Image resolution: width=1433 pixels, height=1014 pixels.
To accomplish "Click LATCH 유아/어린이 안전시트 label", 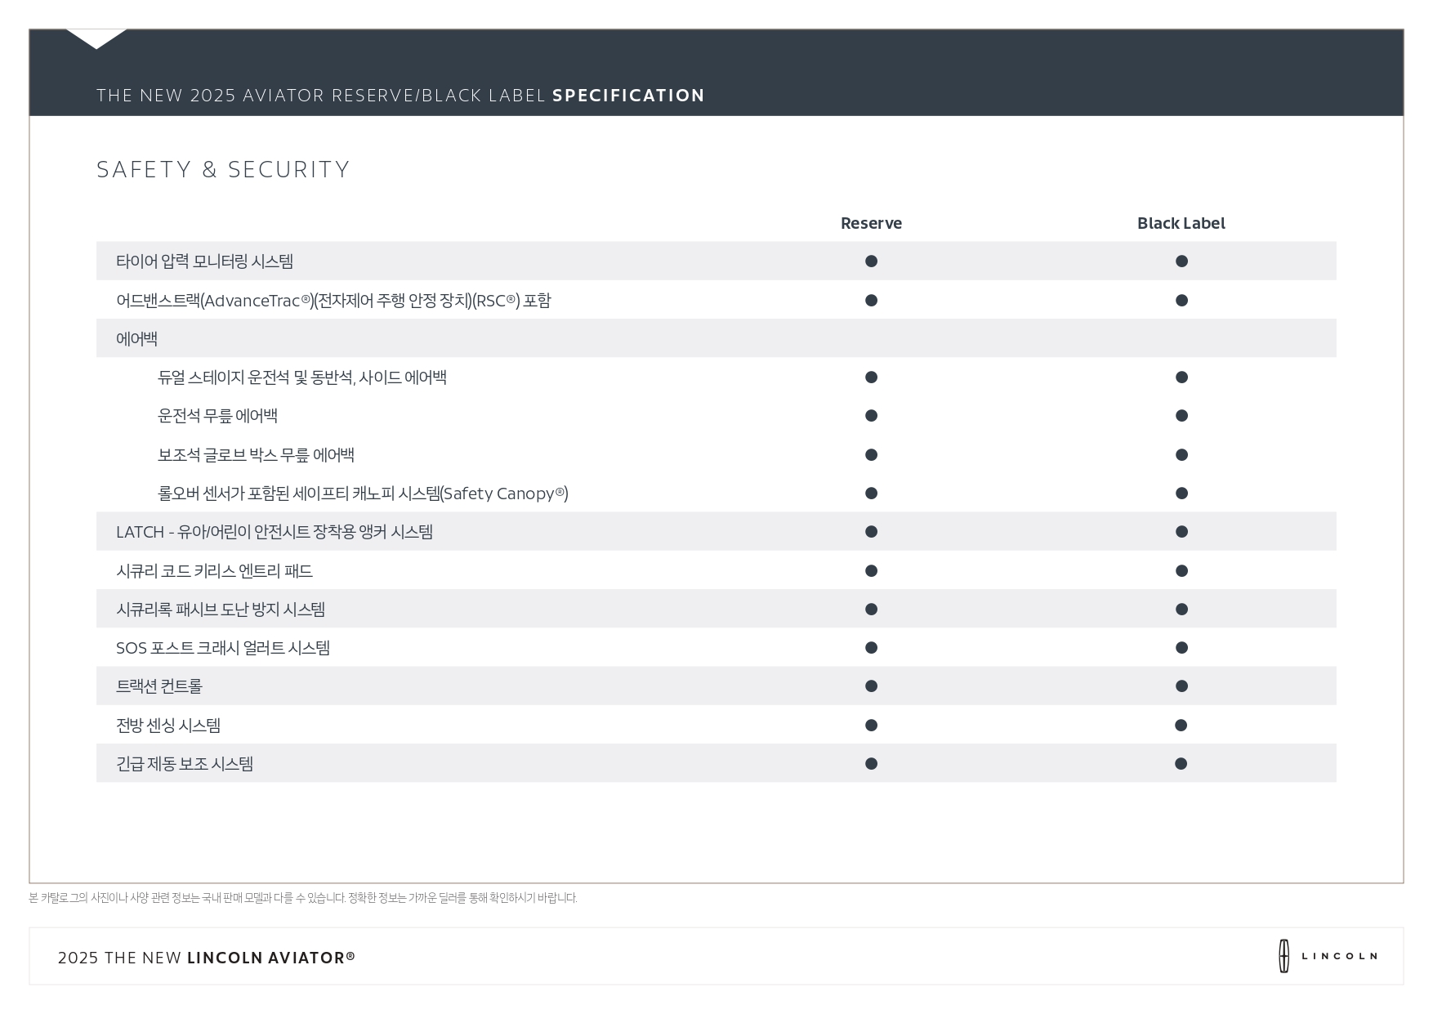I will (275, 532).
